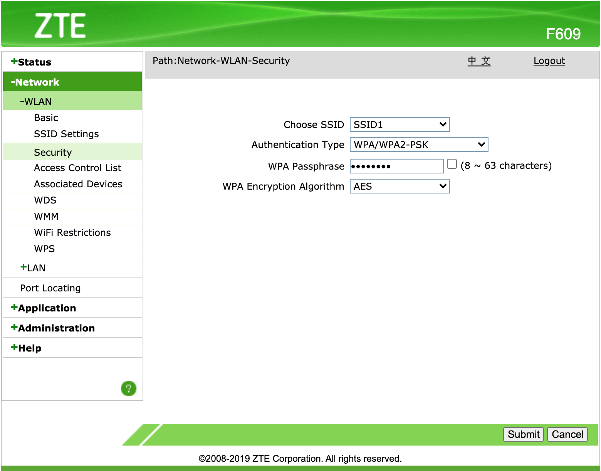Toggle the show passphrase checkbox
601x471 pixels.
pos(452,164)
